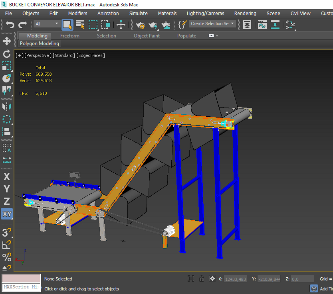Click the Select and Manipulate icon

(x=6, y=90)
